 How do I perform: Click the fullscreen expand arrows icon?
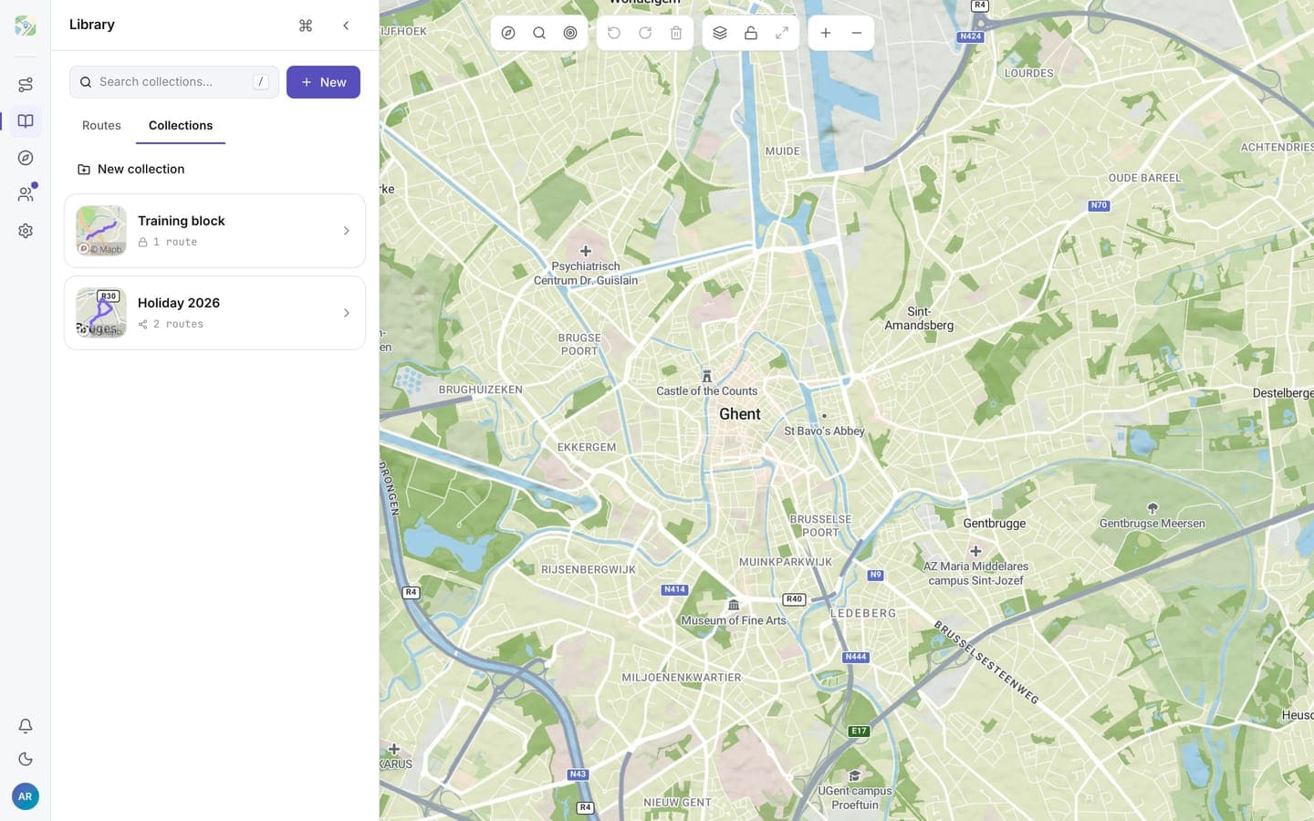click(x=782, y=33)
